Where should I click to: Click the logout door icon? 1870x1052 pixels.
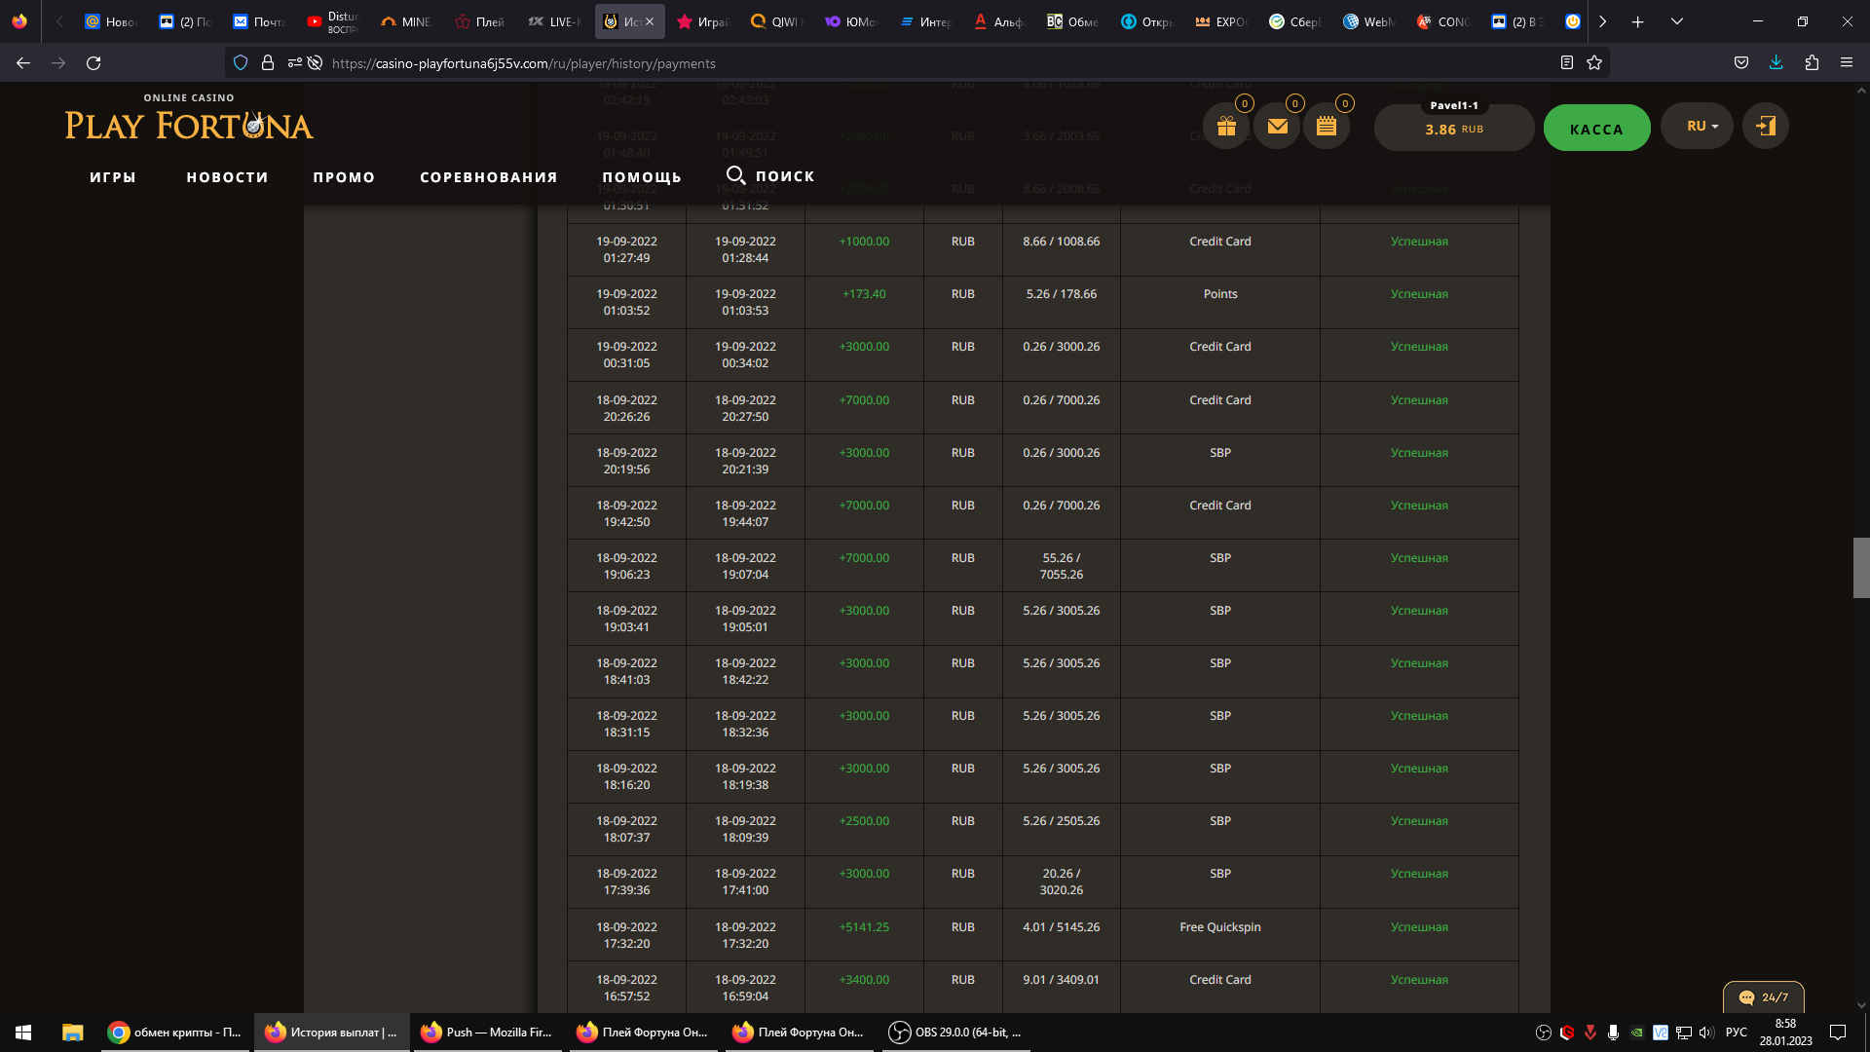coord(1765,127)
